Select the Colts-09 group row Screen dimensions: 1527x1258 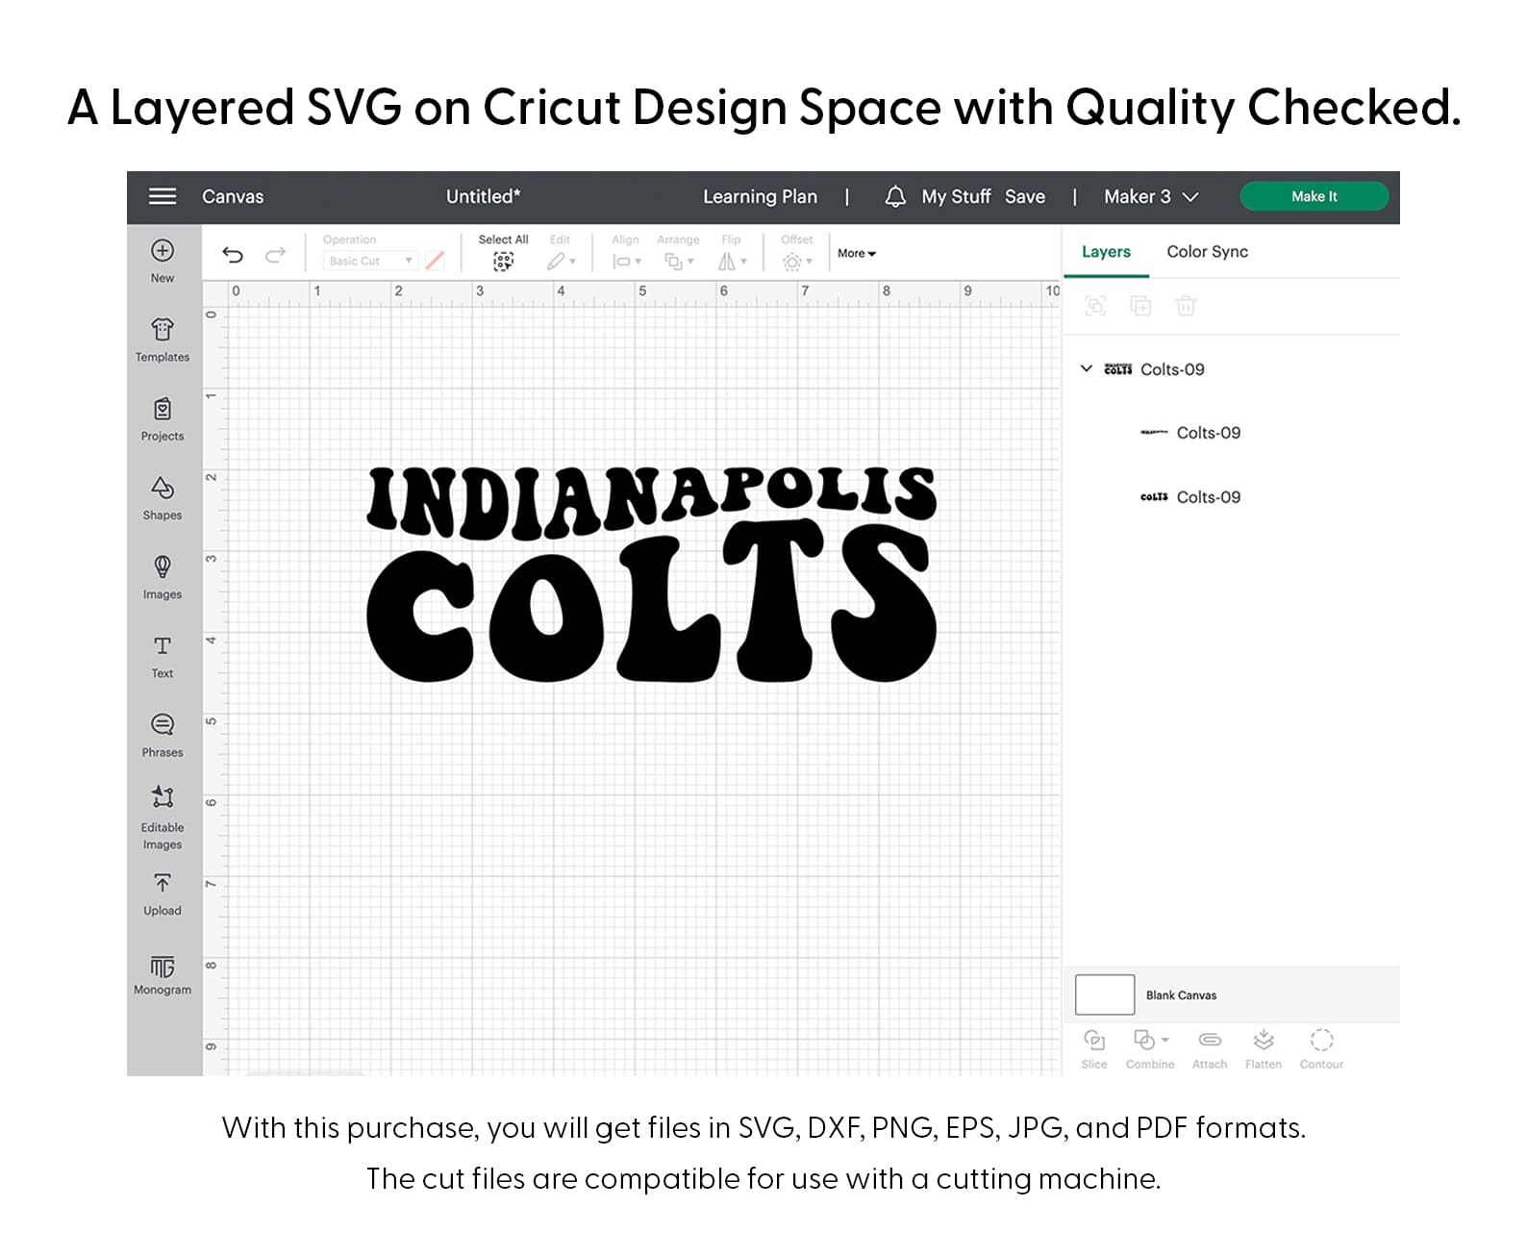point(1231,369)
